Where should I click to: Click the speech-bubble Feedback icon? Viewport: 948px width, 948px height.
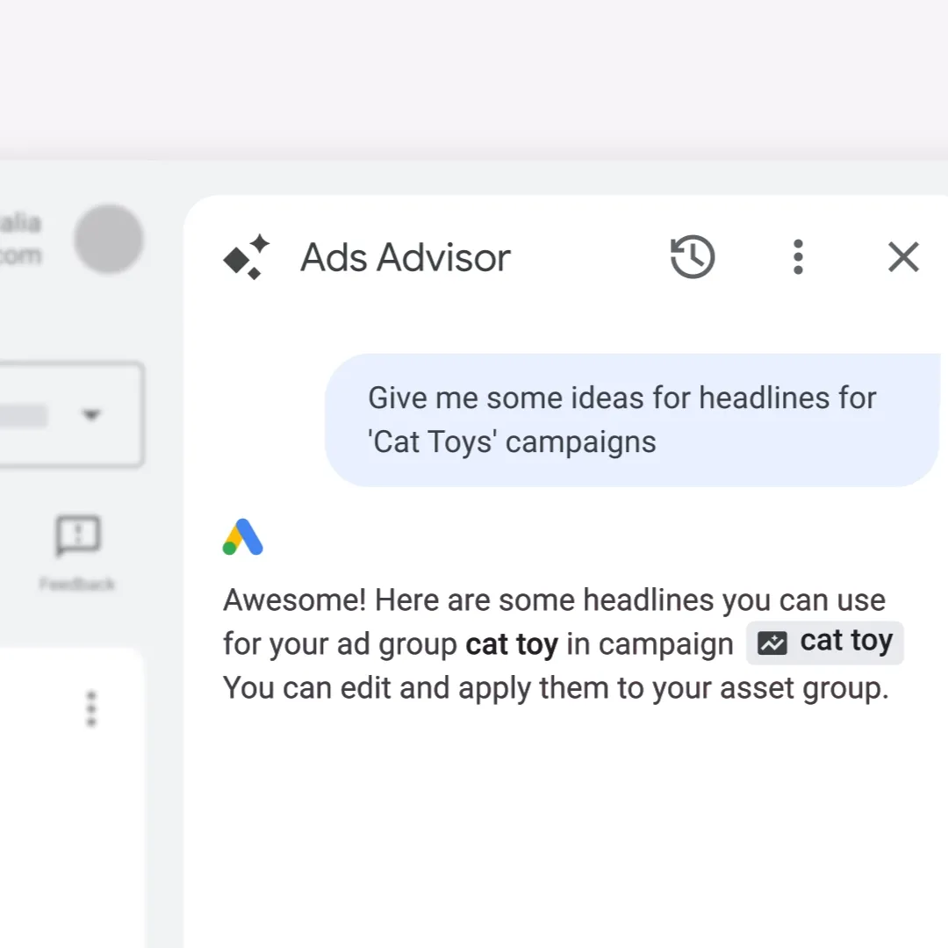pos(77,535)
